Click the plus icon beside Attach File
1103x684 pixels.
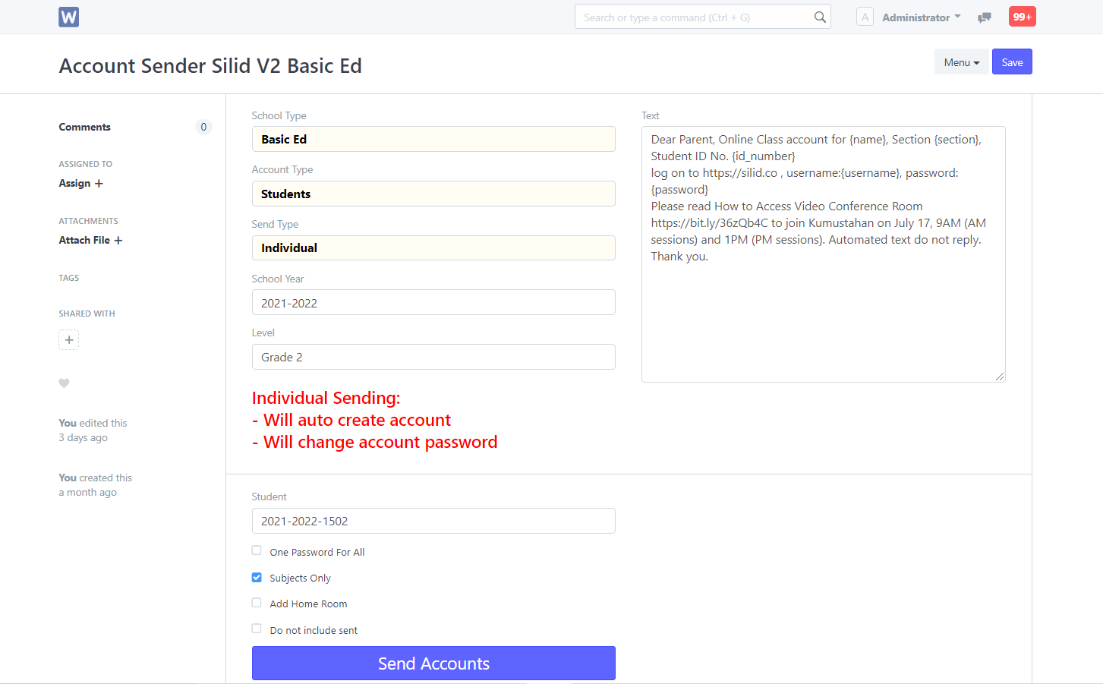coord(118,241)
